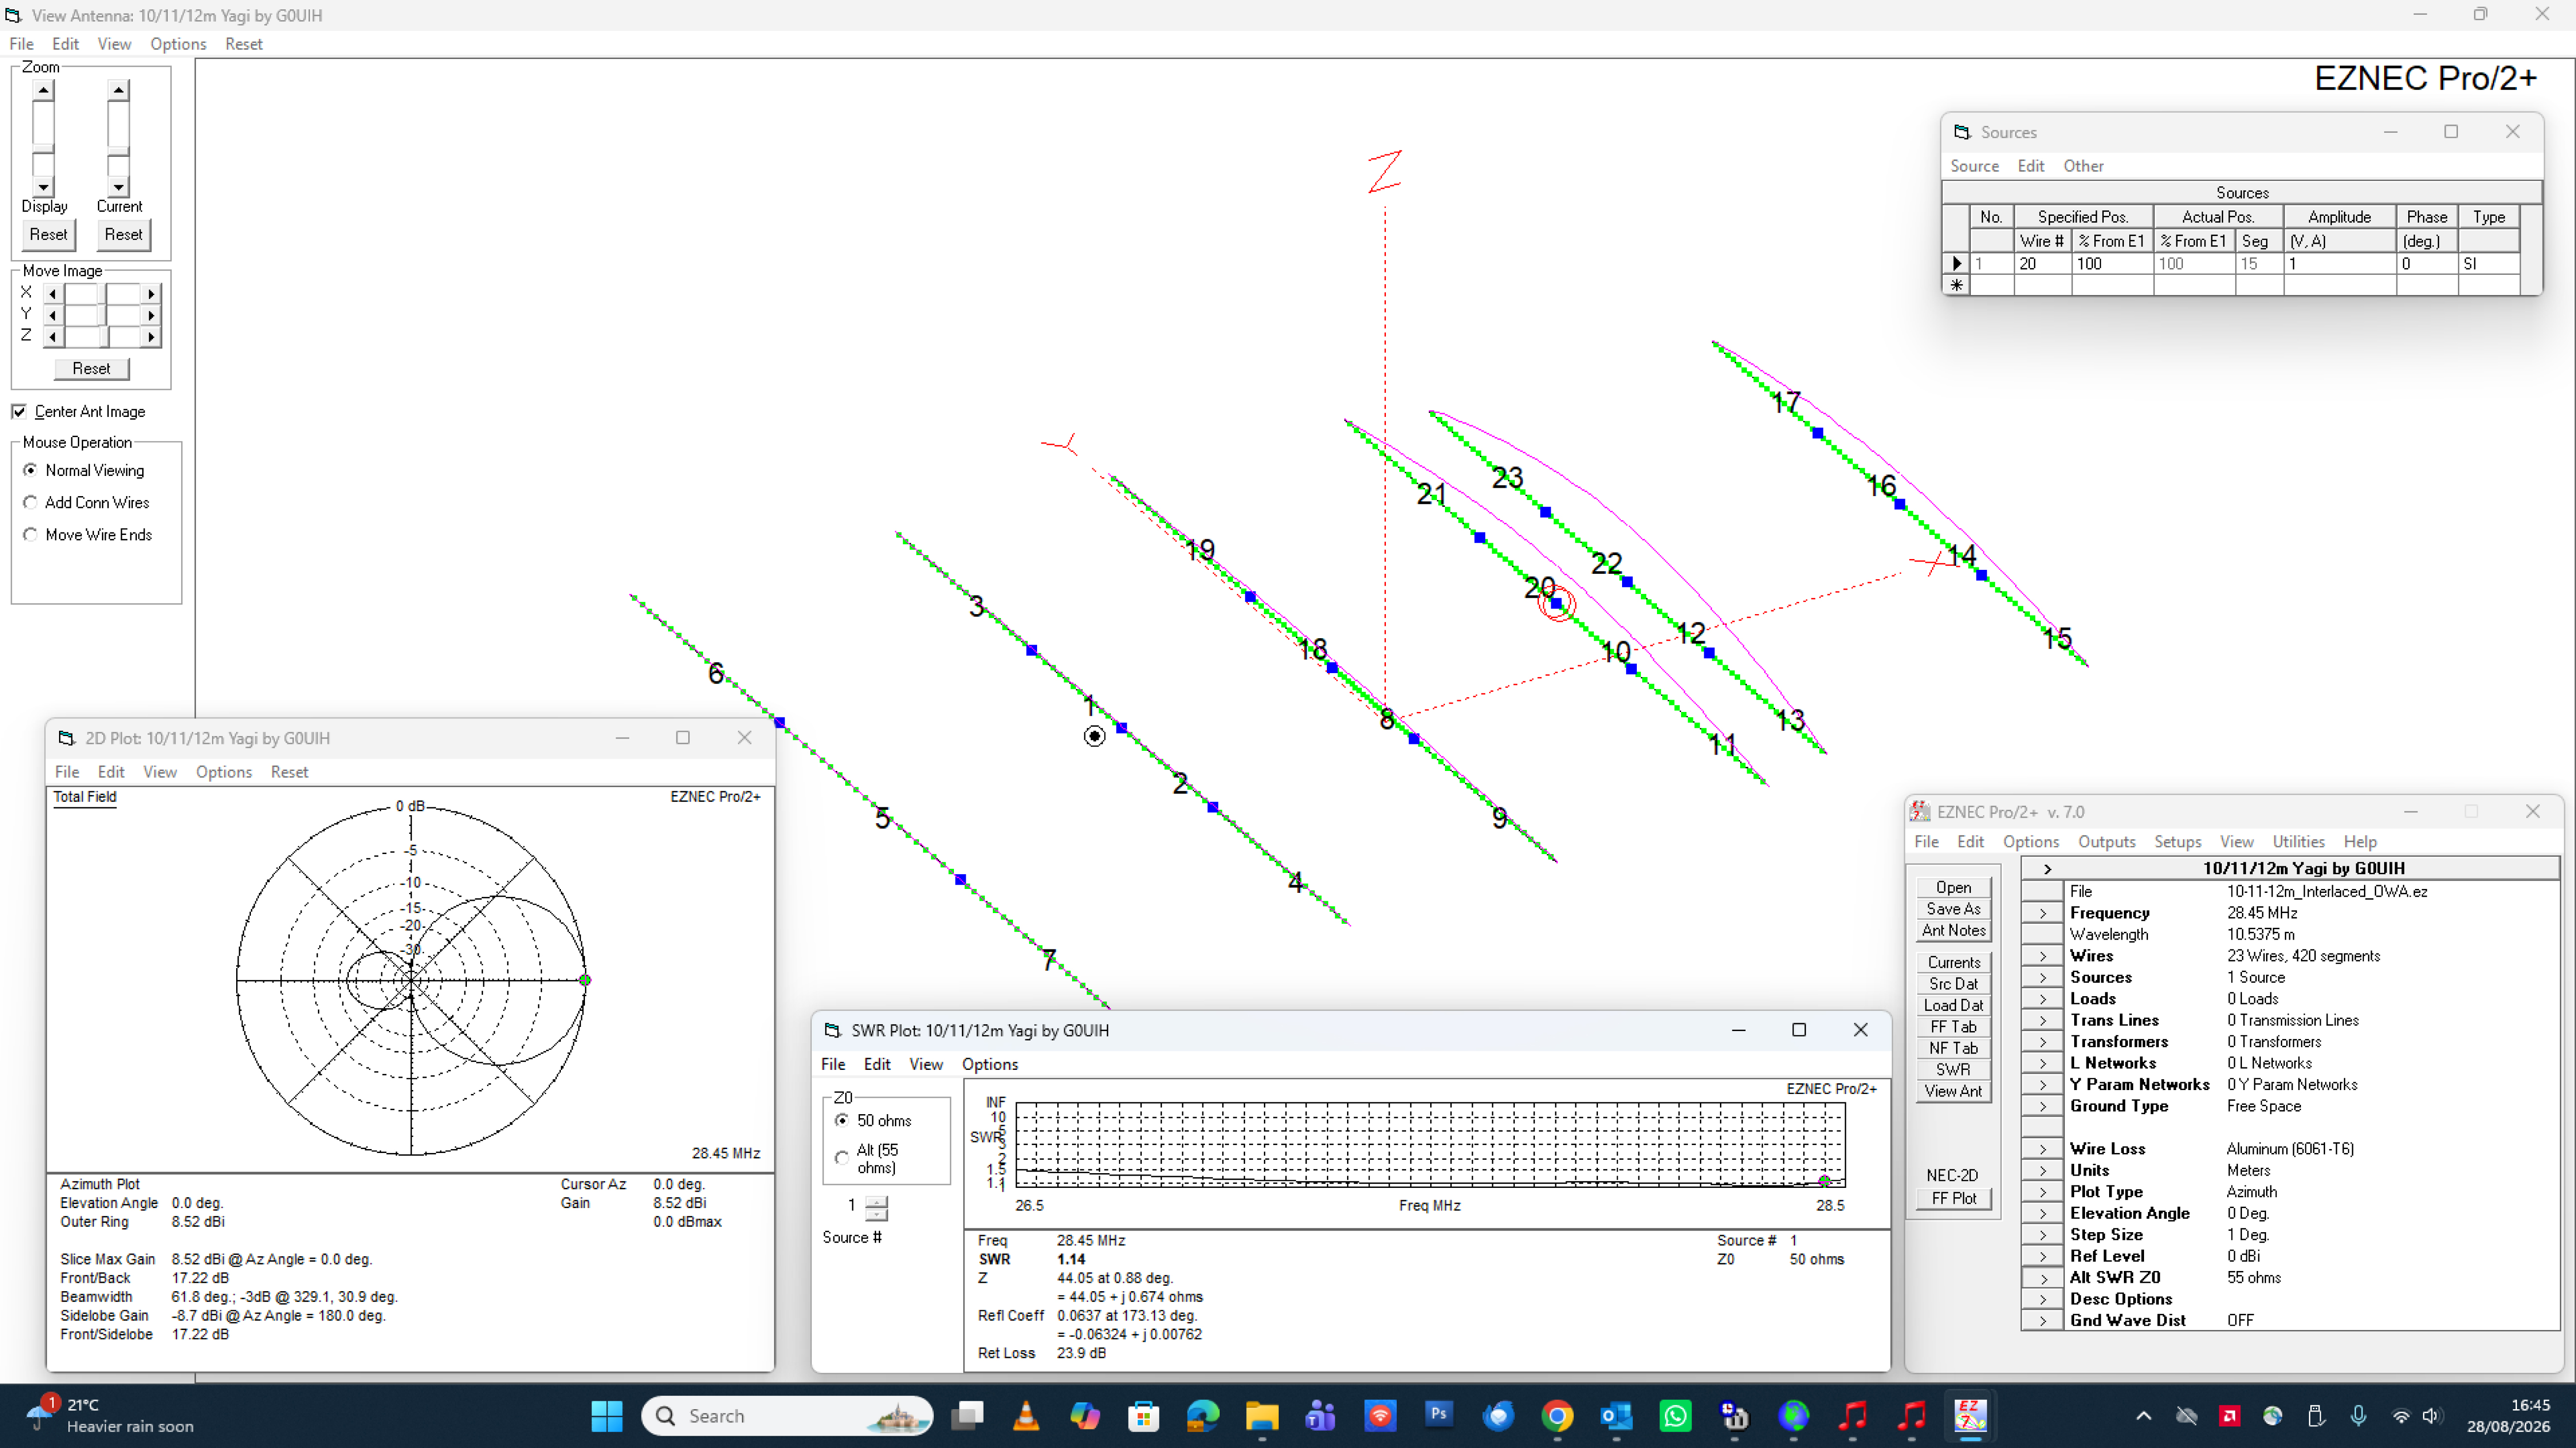
Task: Click the taskbar Search box
Action: tap(787, 1415)
